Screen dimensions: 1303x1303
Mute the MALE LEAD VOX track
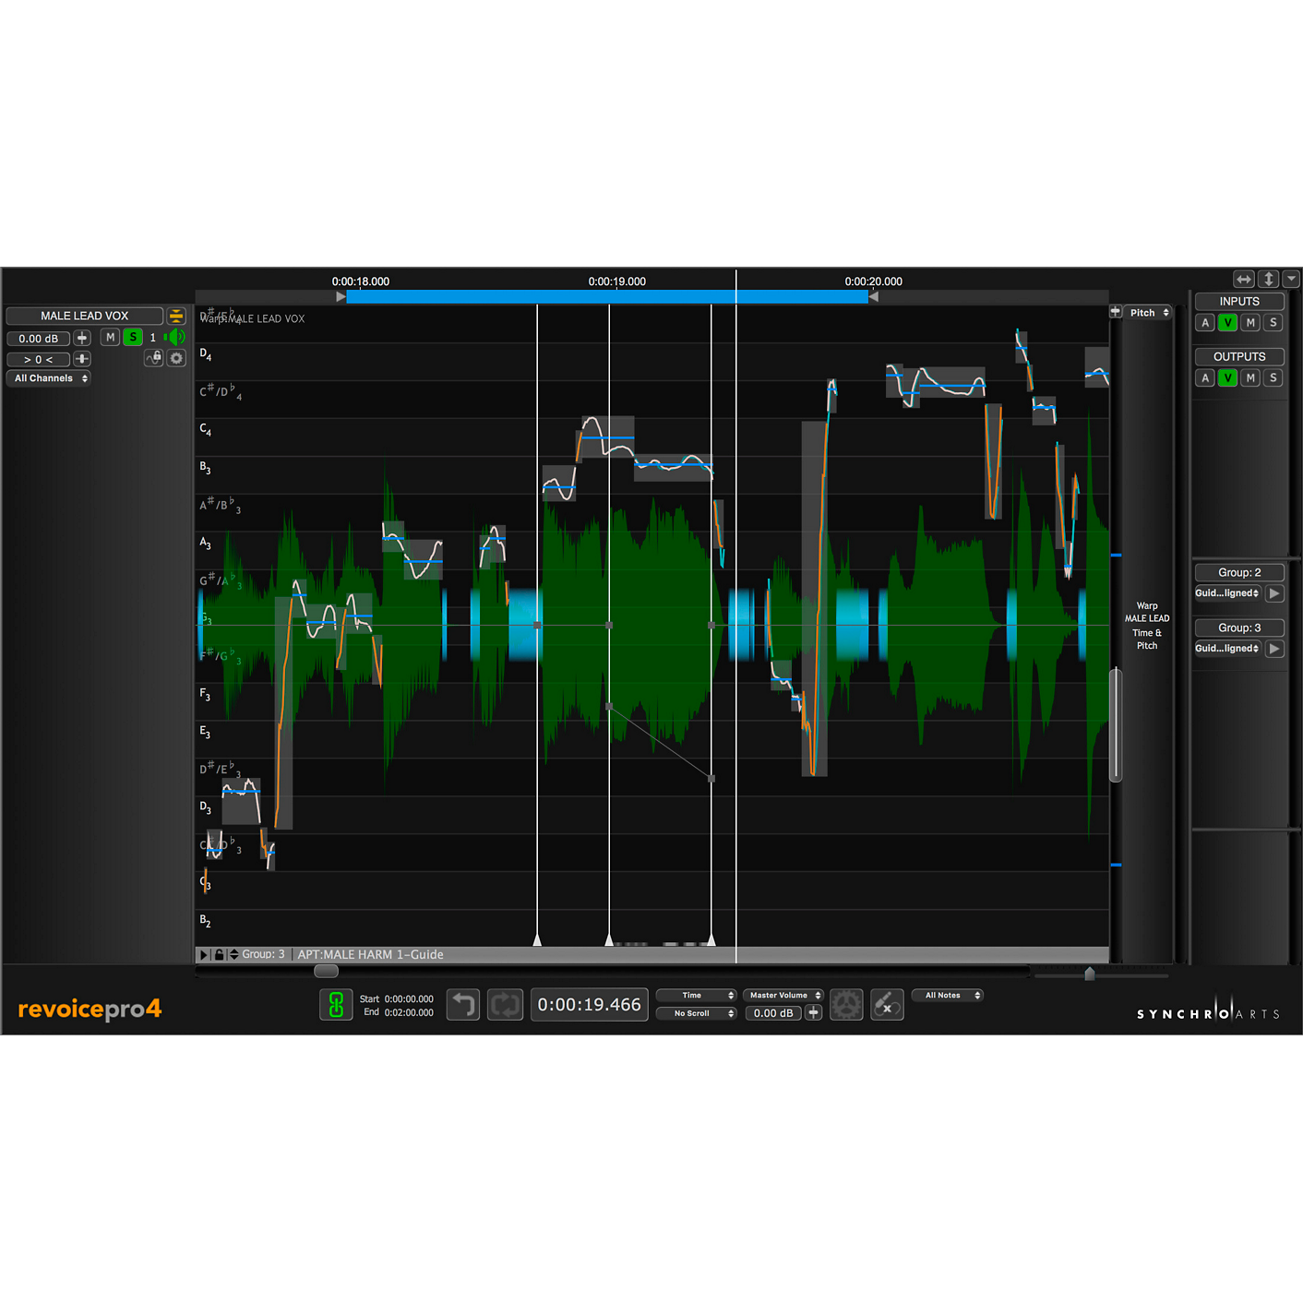coord(111,338)
